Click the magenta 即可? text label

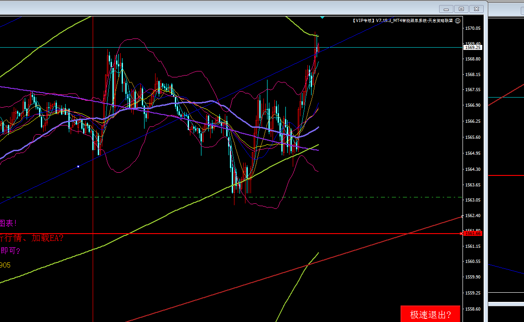11,251
